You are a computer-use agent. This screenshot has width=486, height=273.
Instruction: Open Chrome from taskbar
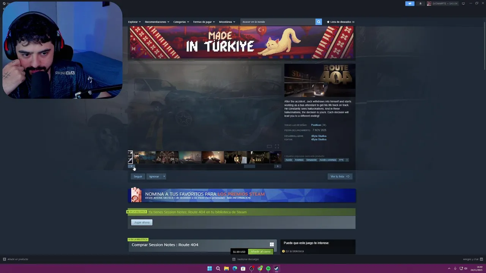point(260,268)
